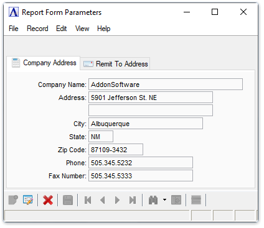Click the binoculars Find icon
This screenshot has width=264, height=228.
[x=153, y=200]
